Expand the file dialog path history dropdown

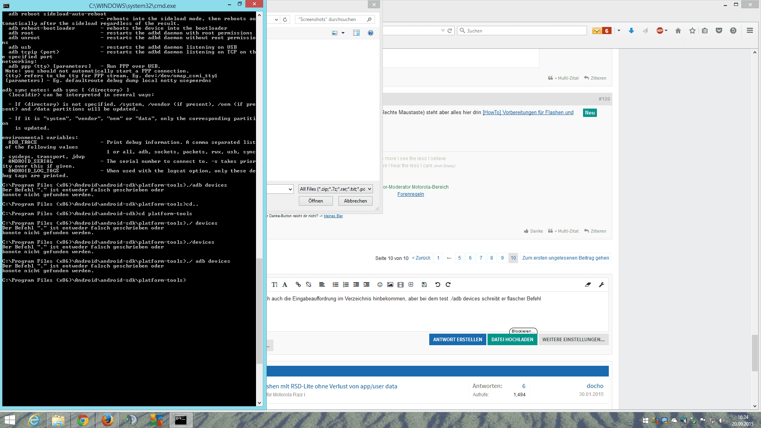pos(276,19)
